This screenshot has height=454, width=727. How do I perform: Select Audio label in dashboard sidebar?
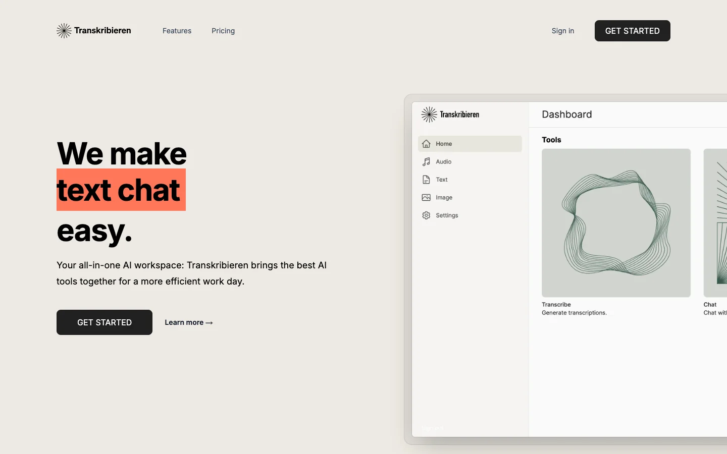click(444, 162)
